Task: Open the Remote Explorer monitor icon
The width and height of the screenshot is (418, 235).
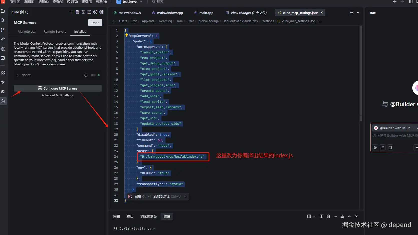Action: [x=3, y=58]
